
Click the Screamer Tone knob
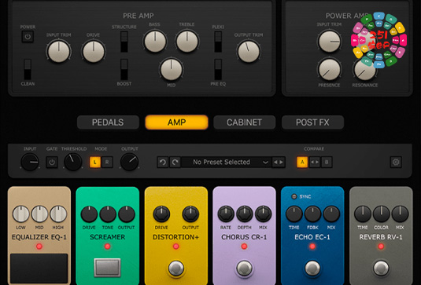[x=108, y=214]
